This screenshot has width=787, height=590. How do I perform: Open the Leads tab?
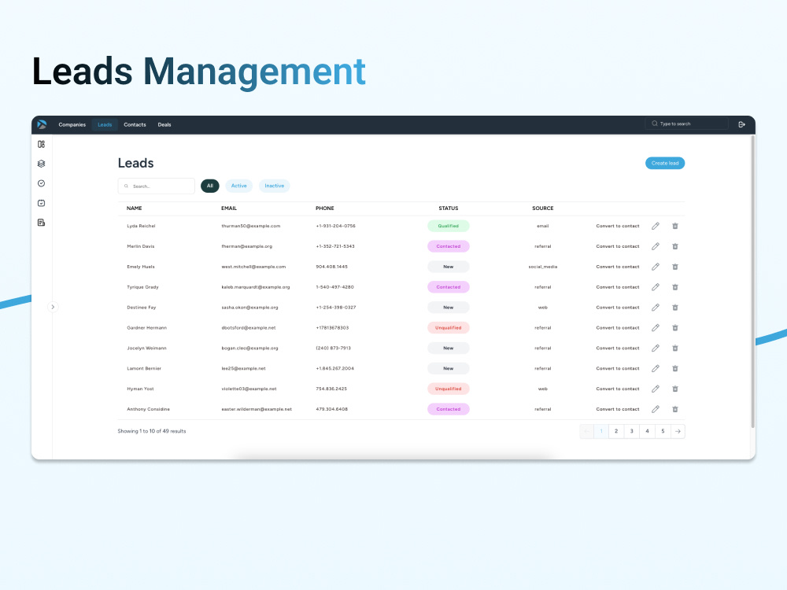point(105,125)
